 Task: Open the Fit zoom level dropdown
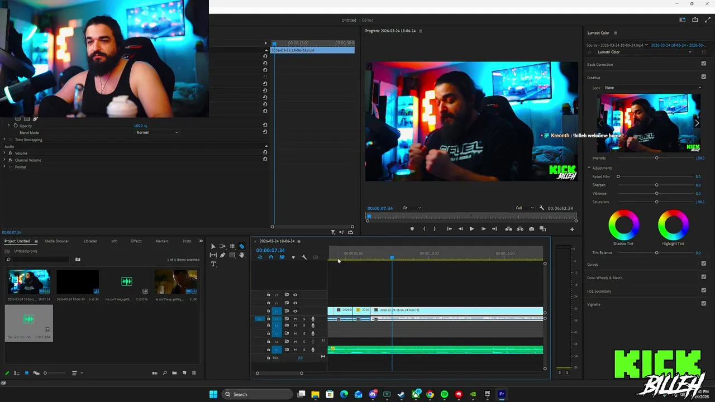[x=412, y=208]
